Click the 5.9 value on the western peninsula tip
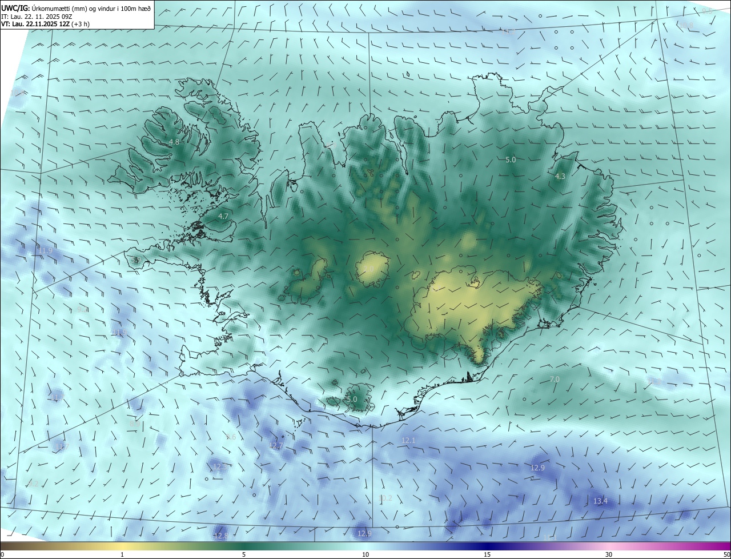731x559 pixels. (x=136, y=261)
